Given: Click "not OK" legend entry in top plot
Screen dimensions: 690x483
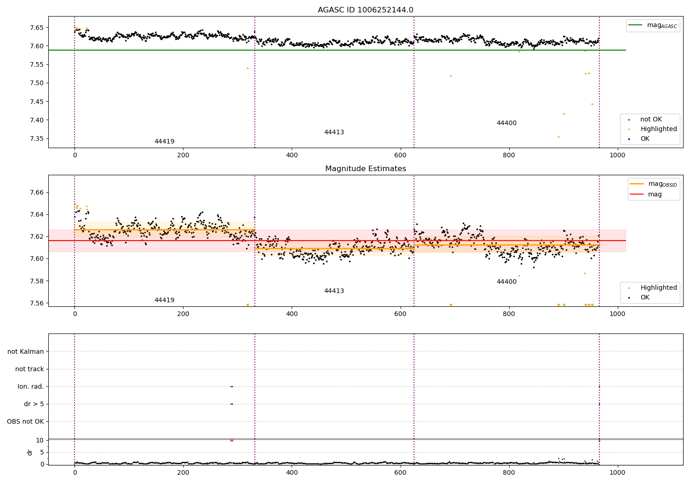Looking at the screenshot, I should pyautogui.click(x=651, y=120).
